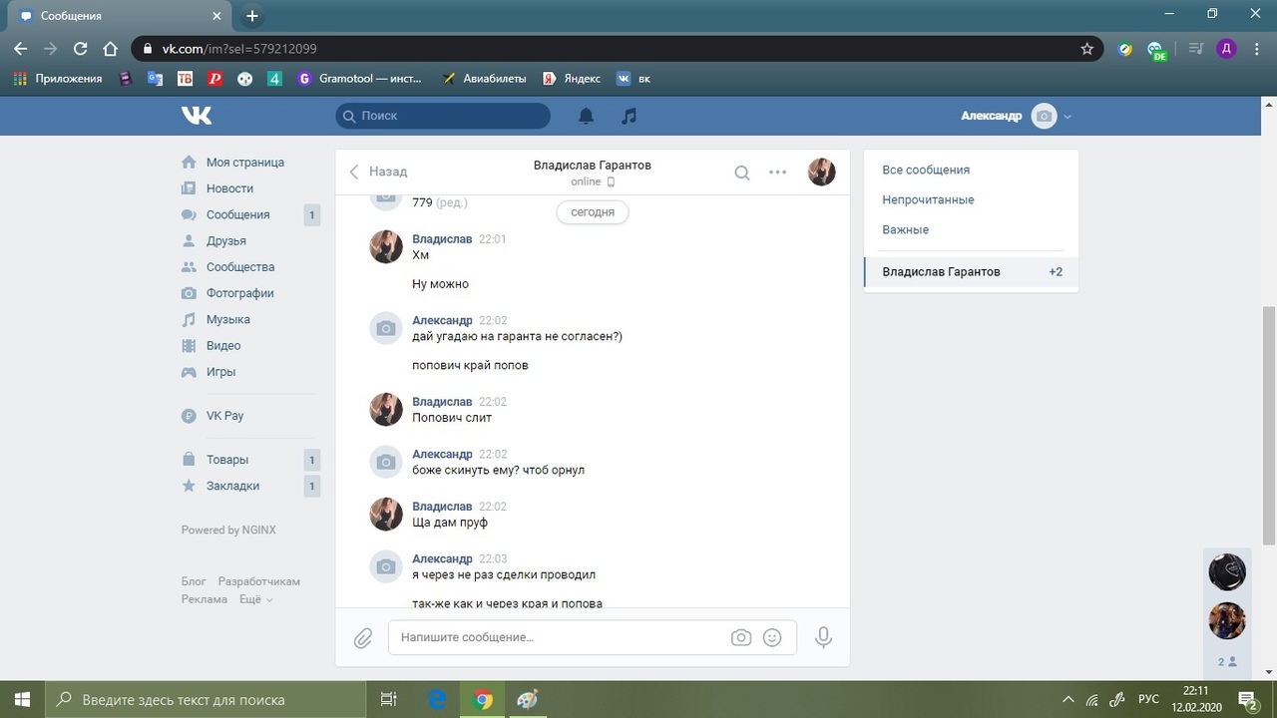Open the Владислав Гарантов chat header name

592,165
